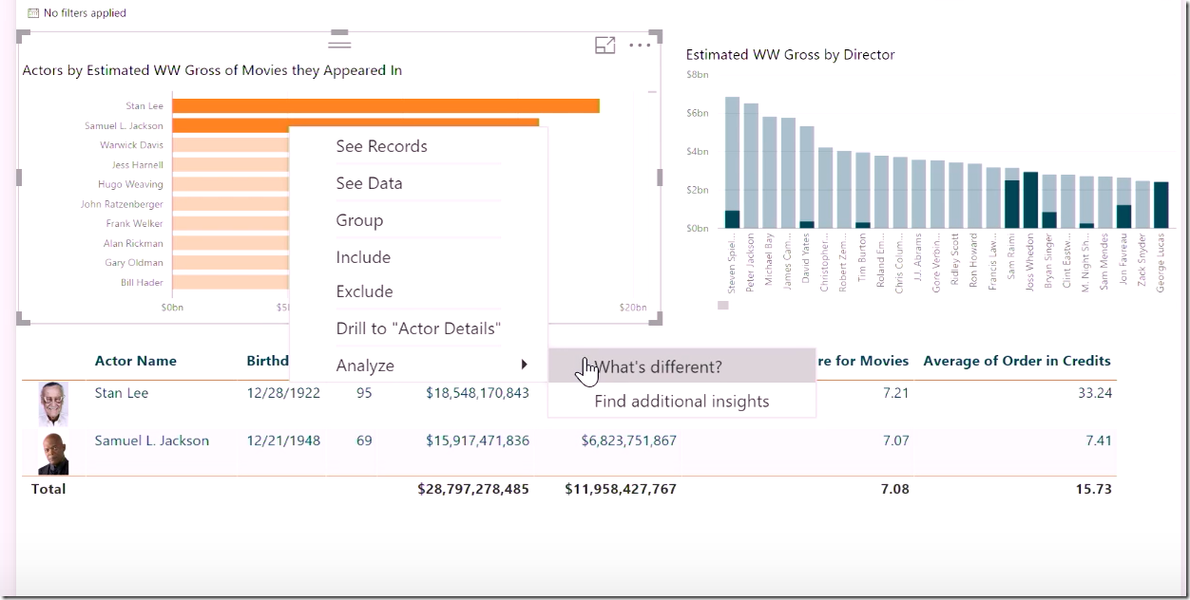Viewport: 1190px width, 600px height.
Task: Expand the Analyze submenu arrow
Action: [524, 366]
